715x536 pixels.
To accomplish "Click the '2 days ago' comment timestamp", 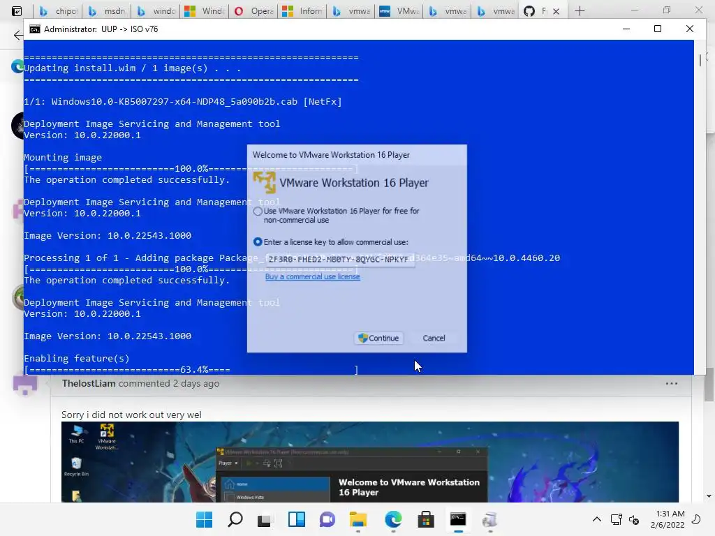I will point(196,383).
